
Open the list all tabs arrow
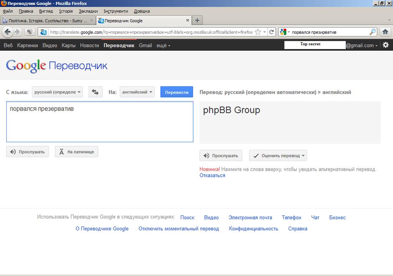tap(389, 20)
